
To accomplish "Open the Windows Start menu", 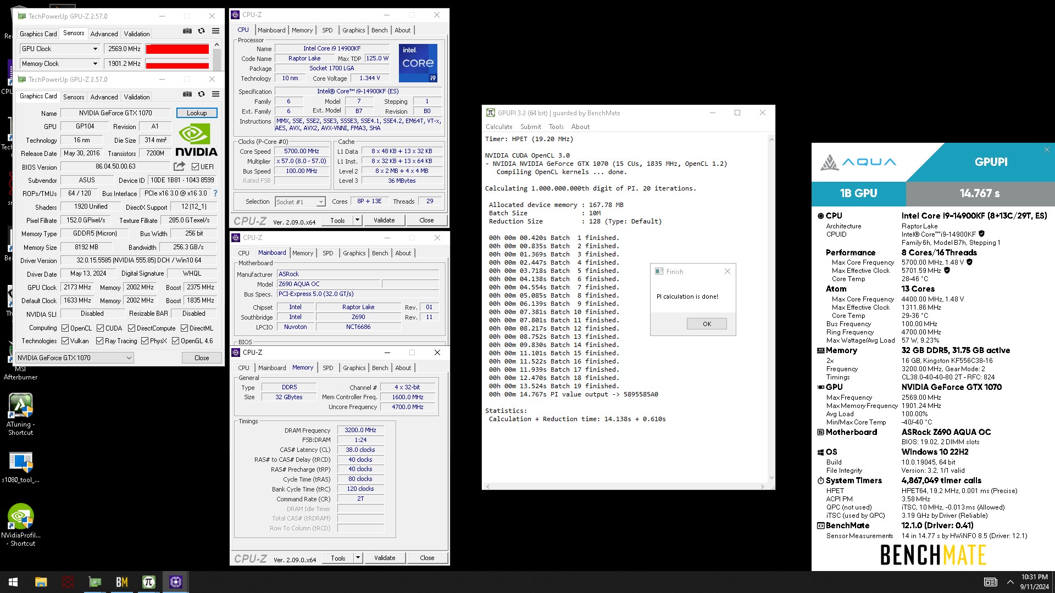I will click(13, 582).
